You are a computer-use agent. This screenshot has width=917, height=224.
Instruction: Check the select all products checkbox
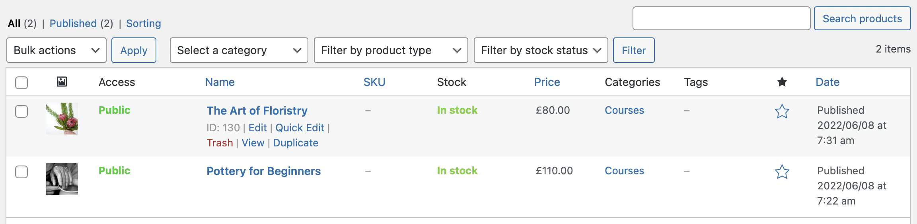coord(21,83)
